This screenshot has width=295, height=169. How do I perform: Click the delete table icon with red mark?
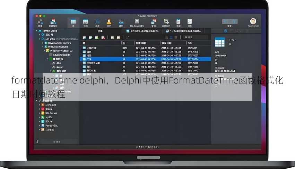click(x=103, y=38)
